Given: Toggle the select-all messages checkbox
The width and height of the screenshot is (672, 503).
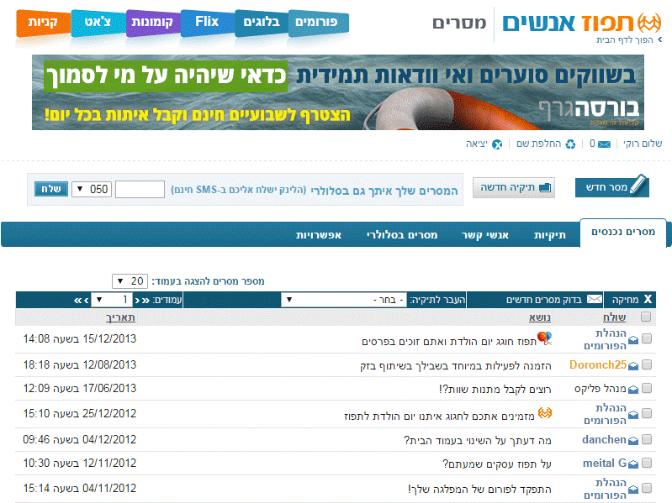Looking at the screenshot, I should [x=646, y=317].
